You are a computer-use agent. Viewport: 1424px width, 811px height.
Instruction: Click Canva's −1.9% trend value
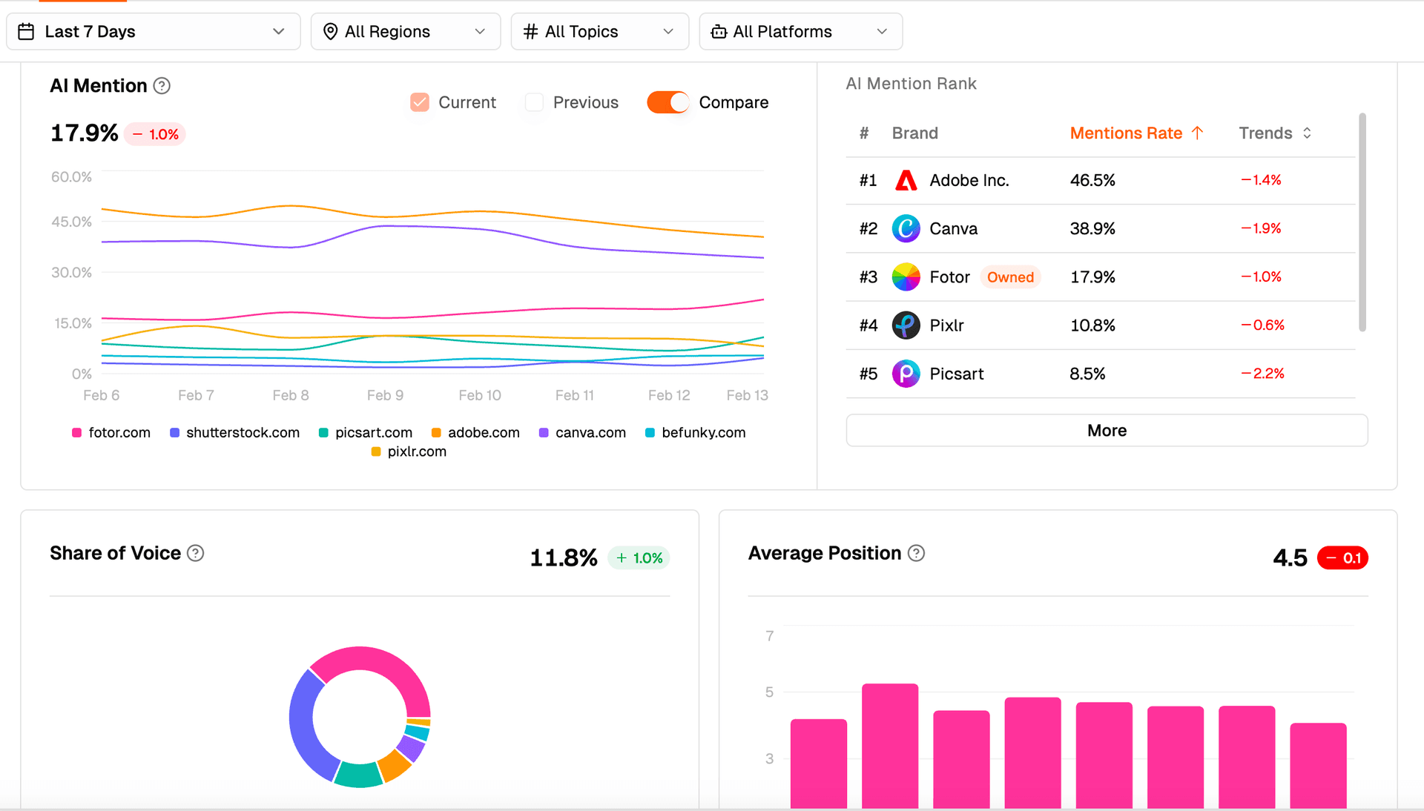pos(1261,228)
